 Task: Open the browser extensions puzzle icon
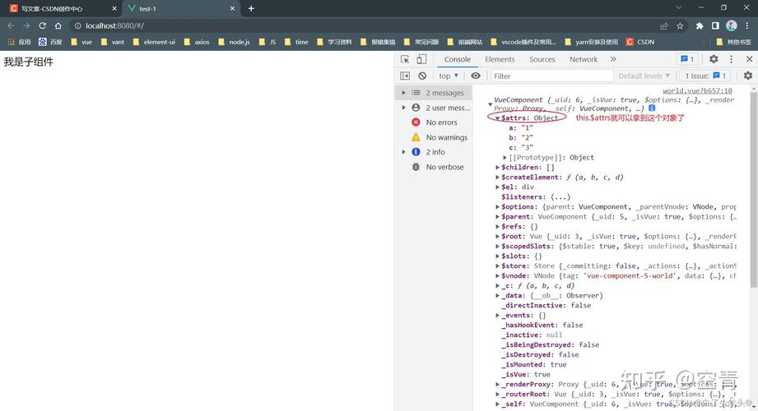700,25
